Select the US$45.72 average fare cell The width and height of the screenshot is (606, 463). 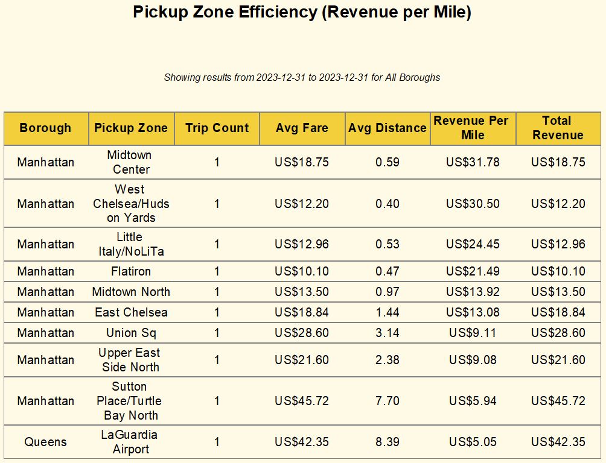coord(302,401)
